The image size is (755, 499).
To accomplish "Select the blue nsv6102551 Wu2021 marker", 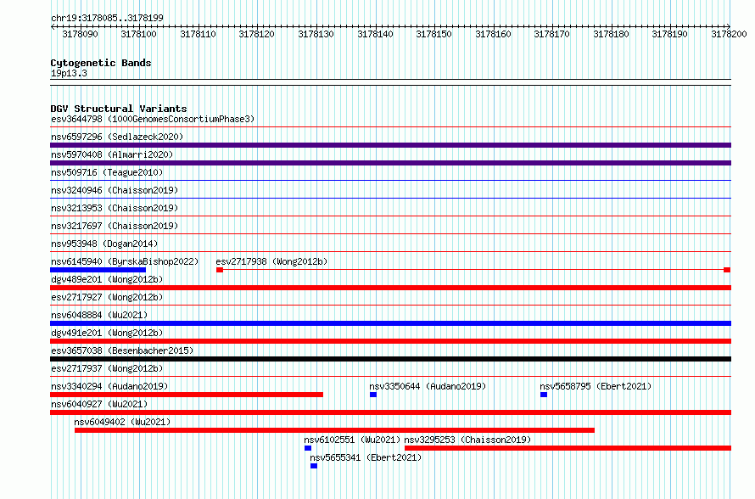I will (308, 448).
